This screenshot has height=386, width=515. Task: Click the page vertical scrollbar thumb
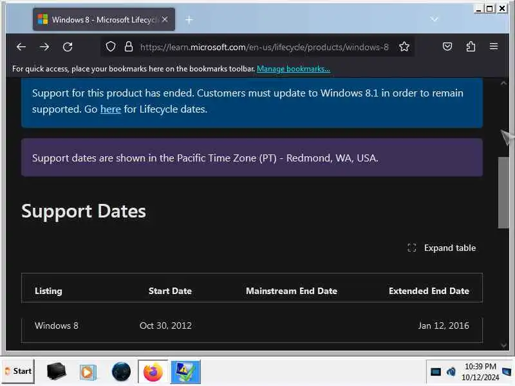[503, 192]
